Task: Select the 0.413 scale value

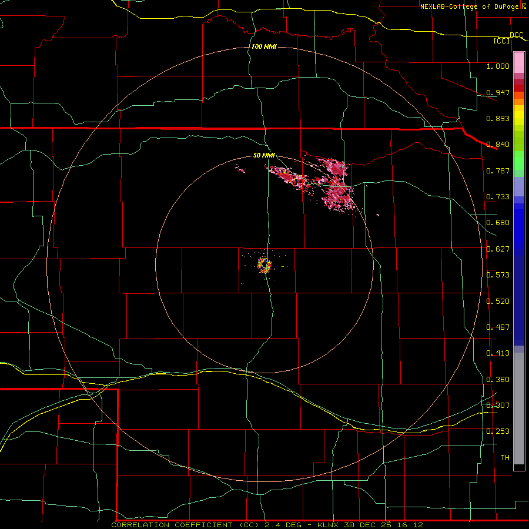Action: (x=498, y=353)
